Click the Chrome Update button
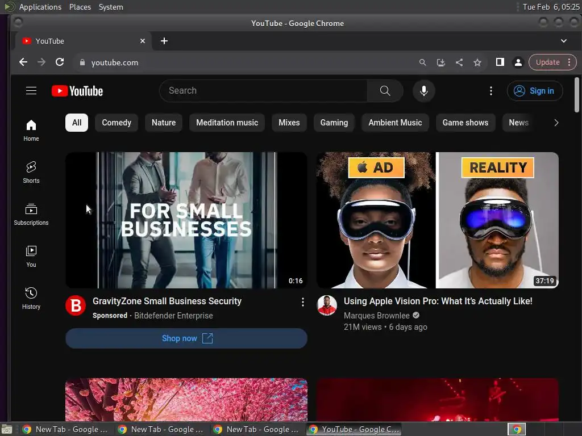This screenshot has width=582, height=436. [547, 62]
